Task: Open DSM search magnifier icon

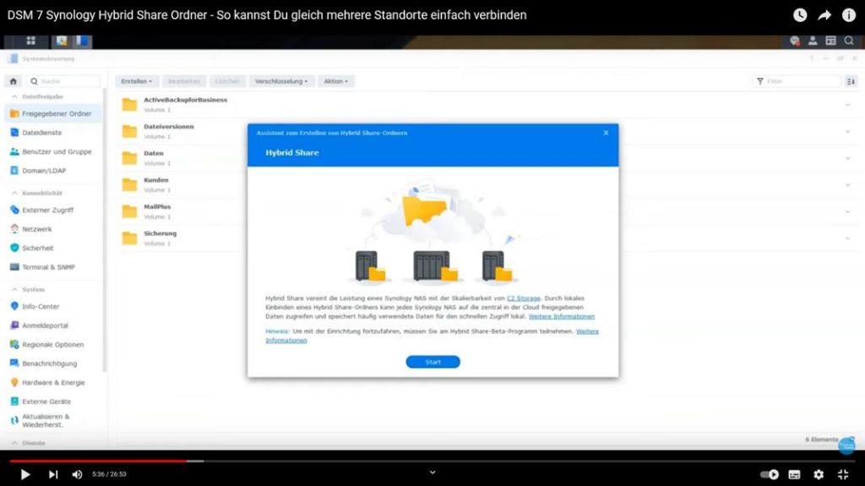Action: pyautogui.click(x=849, y=41)
